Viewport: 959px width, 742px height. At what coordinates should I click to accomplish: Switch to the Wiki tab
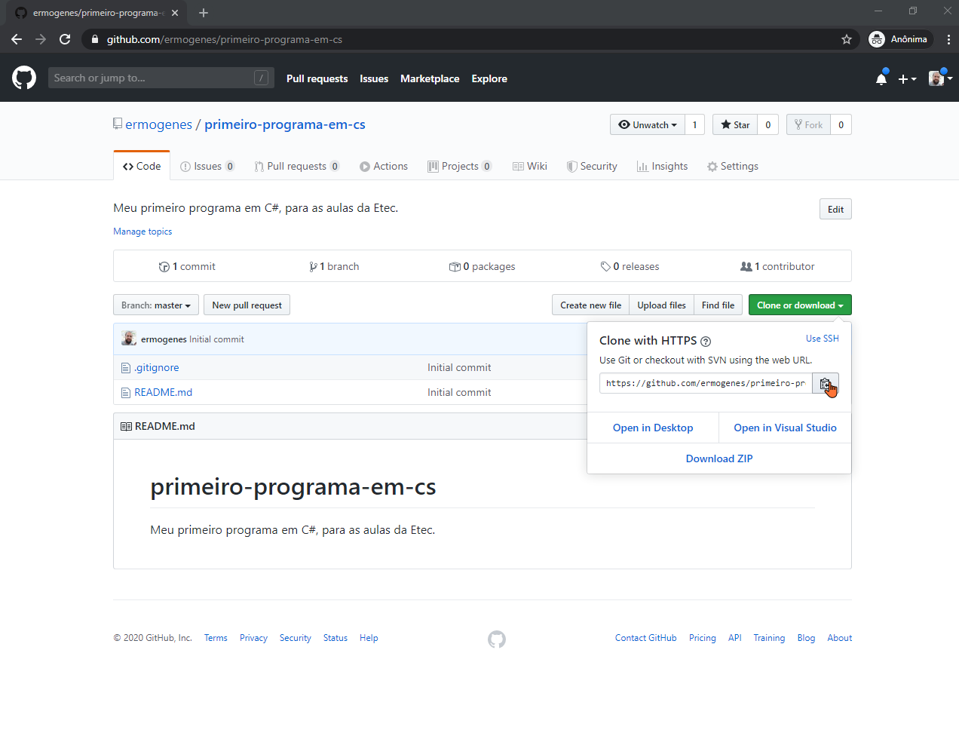pyautogui.click(x=530, y=166)
